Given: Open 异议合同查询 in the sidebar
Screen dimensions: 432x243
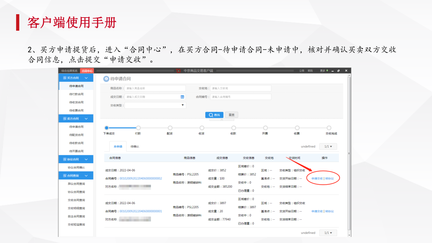Looking at the screenshot, I should [x=76, y=184].
